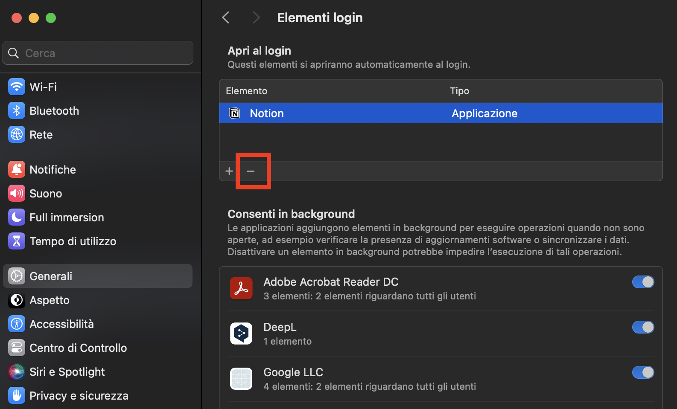Click the search magnifier icon

point(14,53)
